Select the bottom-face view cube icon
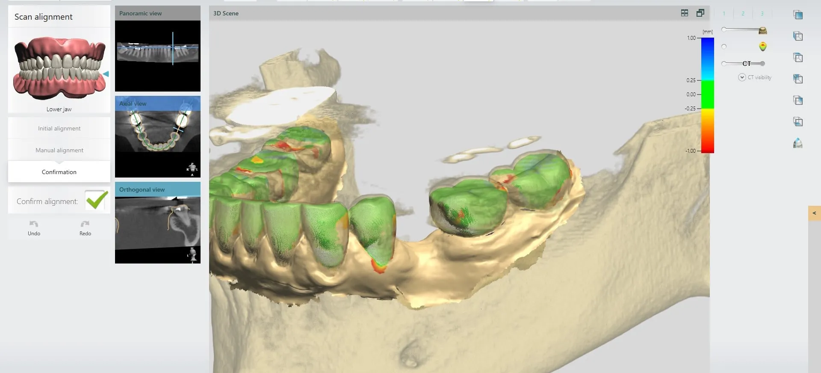 click(x=797, y=122)
